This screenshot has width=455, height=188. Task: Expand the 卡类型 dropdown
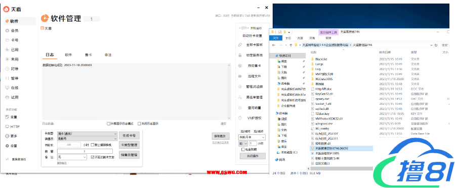click(x=87, y=134)
